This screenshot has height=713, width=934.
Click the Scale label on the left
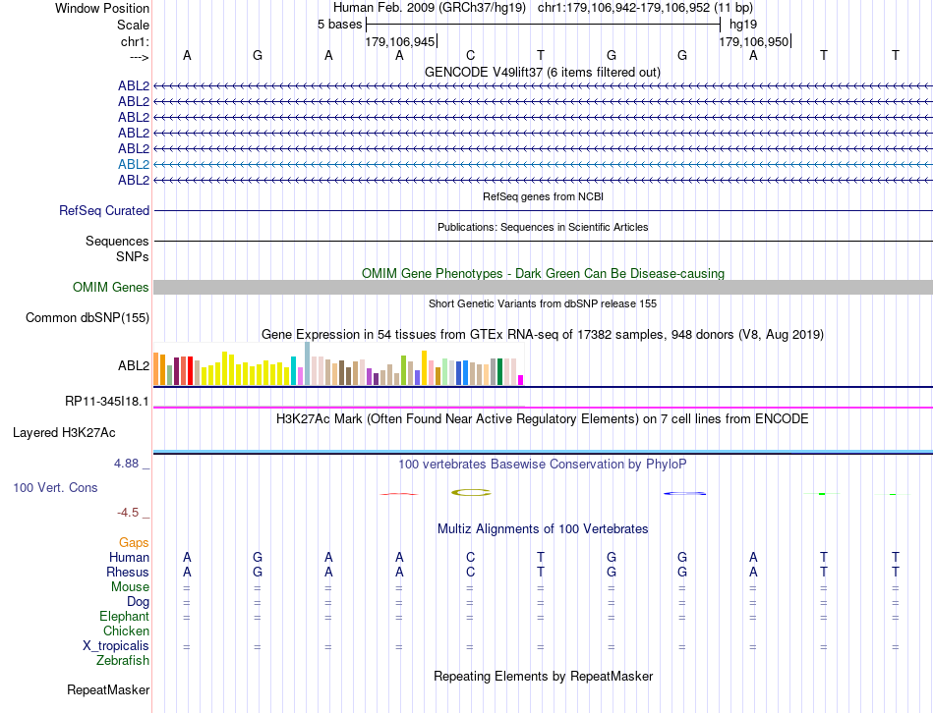133,25
